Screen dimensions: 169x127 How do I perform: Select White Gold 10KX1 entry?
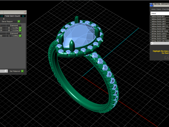160,34
